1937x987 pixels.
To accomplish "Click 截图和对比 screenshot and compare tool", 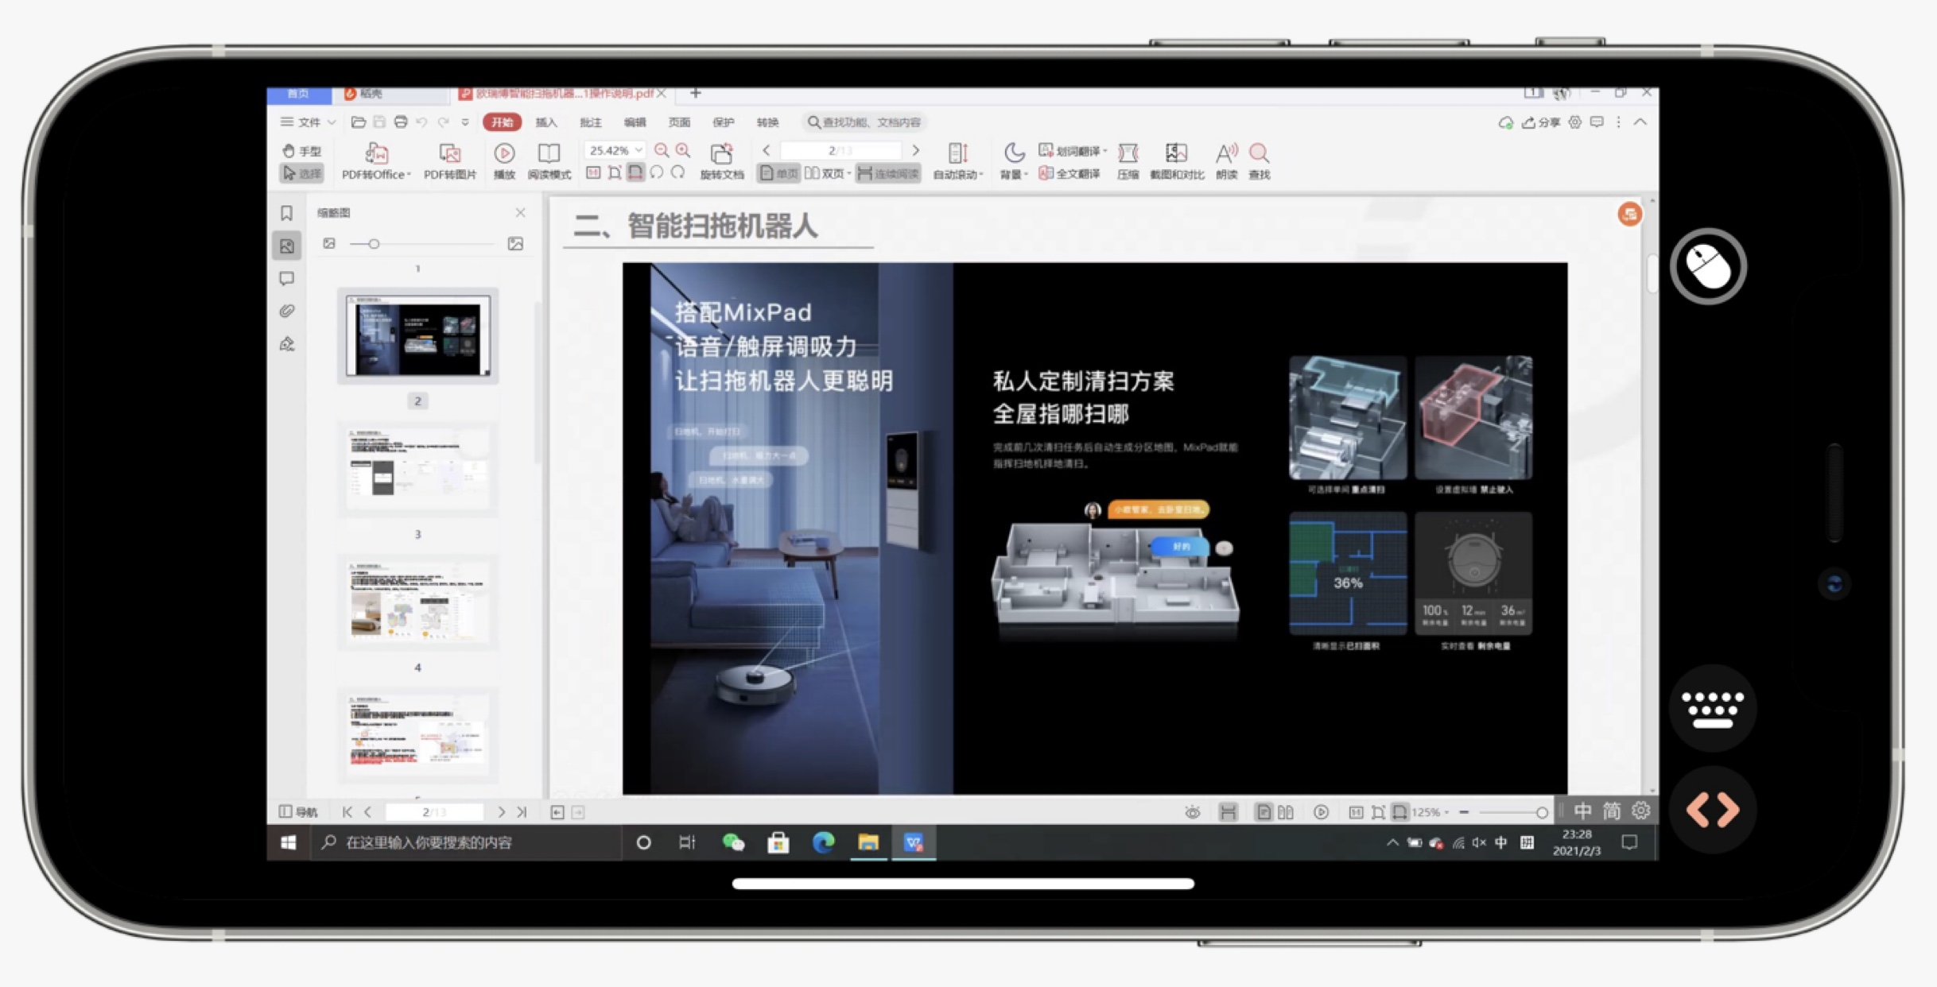I will pyautogui.click(x=1177, y=161).
